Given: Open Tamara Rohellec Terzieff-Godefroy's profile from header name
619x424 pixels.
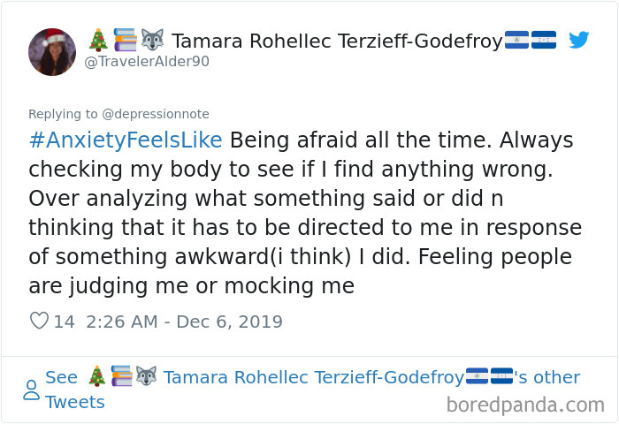Looking at the screenshot, I should pyautogui.click(x=337, y=41).
